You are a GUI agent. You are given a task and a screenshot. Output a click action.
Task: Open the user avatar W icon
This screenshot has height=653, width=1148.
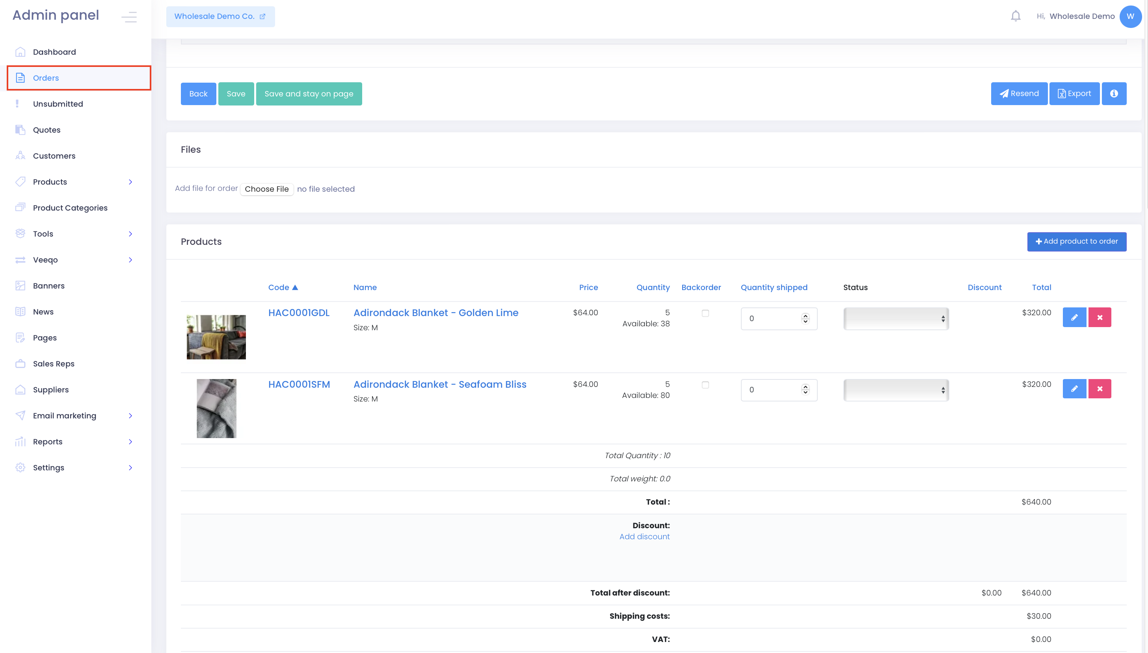click(1130, 16)
